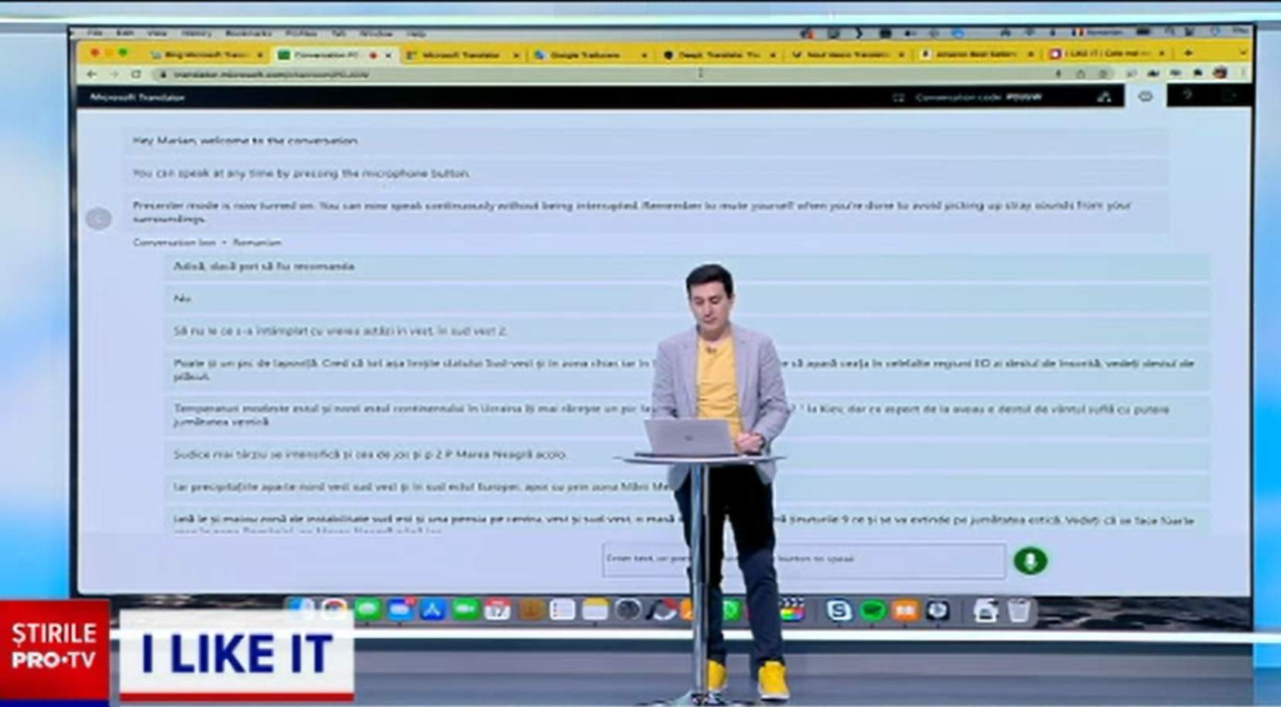Open the browser profile avatar icon
This screenshot has width=1281, height=707.
point(1220,73)
